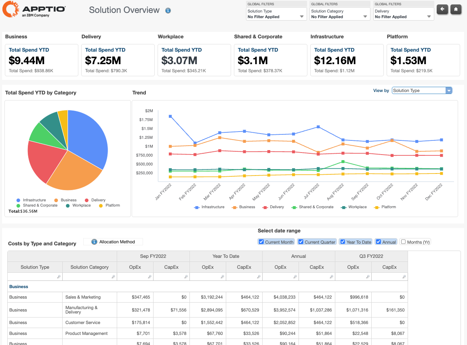Click the magnifier under Year To Date CapEx column

click(259, 276)
